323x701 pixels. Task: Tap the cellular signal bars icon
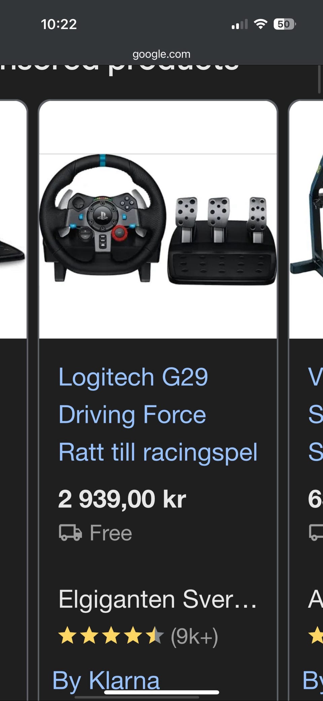click(x=240, y=24)
